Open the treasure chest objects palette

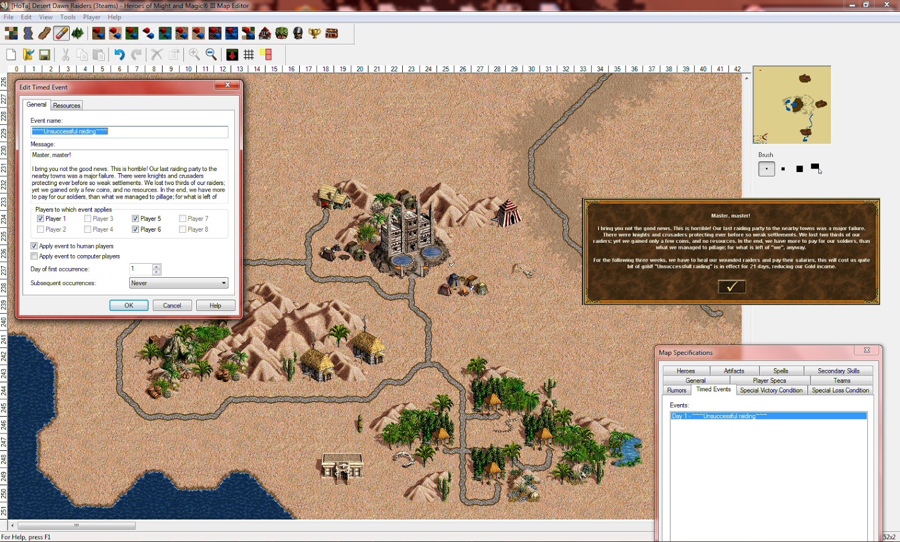click(331, 34)
